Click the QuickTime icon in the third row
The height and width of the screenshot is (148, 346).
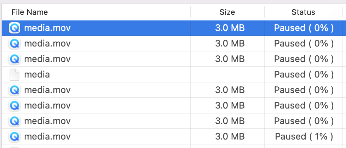click(15, 59)
